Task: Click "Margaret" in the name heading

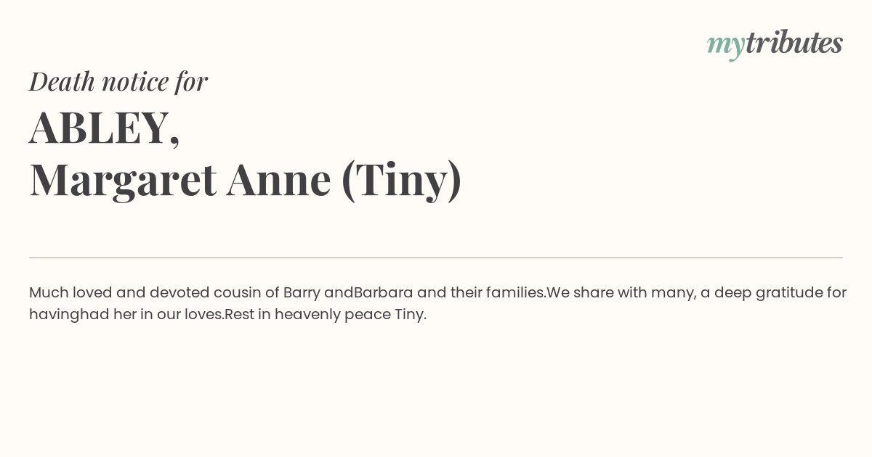Action: click(x=123, y=181)
